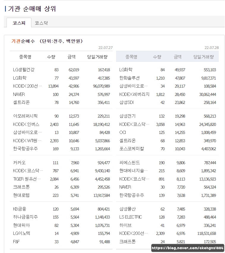The image size is (225, 253).
Task: Open 삼성SDI stock link
Action: pos(126,102)
